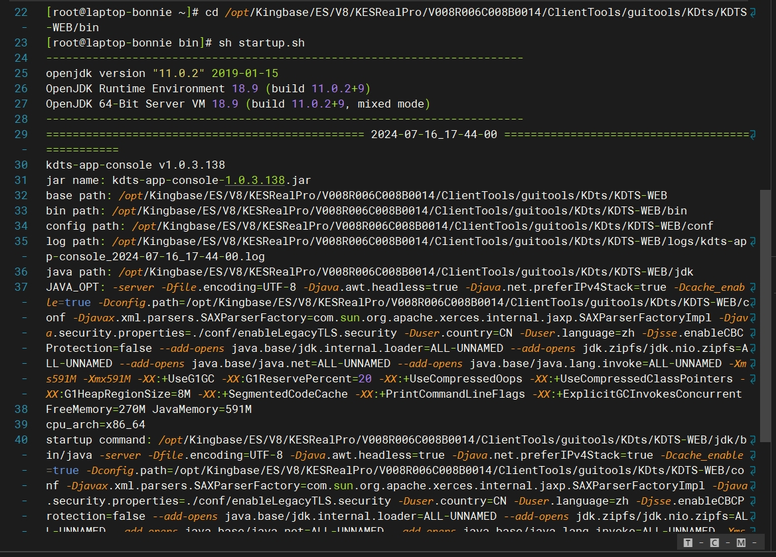Screen dimensions: 776x557
Task: Click the 'G1HeapRegionSize=8M' setting
Action: point(127,394)
